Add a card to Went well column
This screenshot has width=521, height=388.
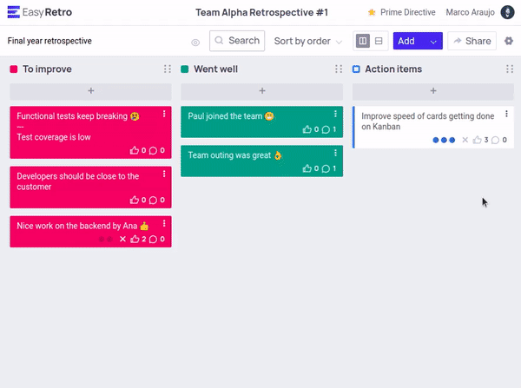[262, 91]
